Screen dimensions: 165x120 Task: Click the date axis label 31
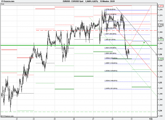coord(131,119)
